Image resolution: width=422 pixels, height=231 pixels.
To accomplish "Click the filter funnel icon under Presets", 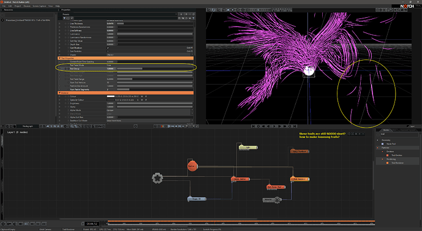I will point(64,18).
